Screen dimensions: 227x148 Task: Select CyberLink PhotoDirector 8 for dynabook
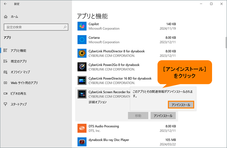click(117, 51)
